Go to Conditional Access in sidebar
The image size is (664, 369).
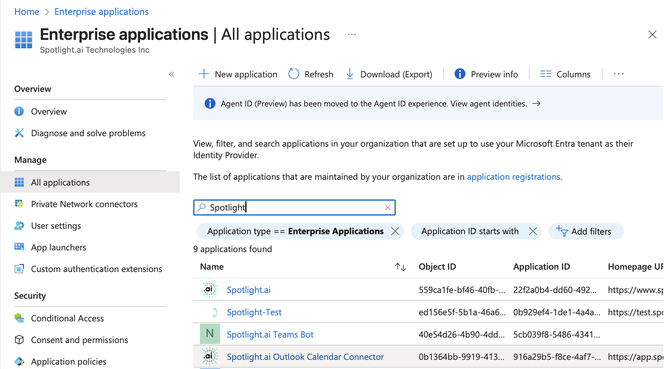click(x=67, y=318)
